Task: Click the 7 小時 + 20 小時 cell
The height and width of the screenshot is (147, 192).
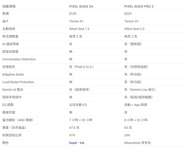Action: [81, 120]
